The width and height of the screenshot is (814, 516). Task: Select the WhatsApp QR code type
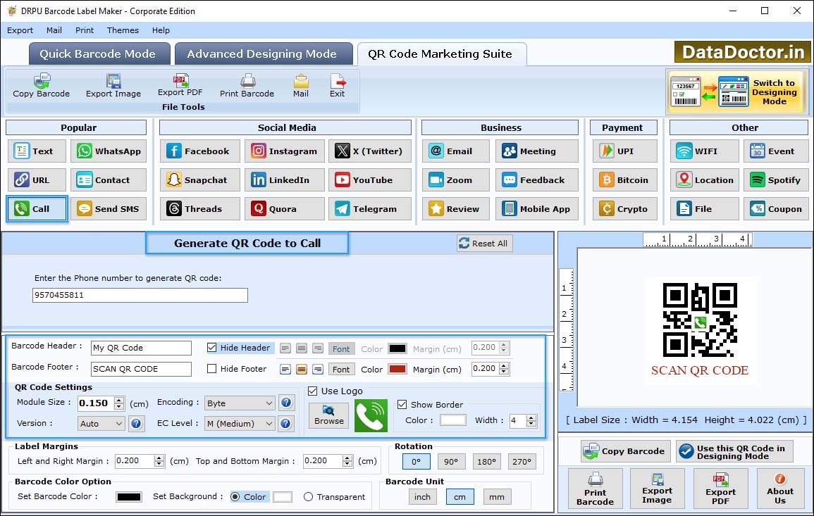(x=109, y=151)
